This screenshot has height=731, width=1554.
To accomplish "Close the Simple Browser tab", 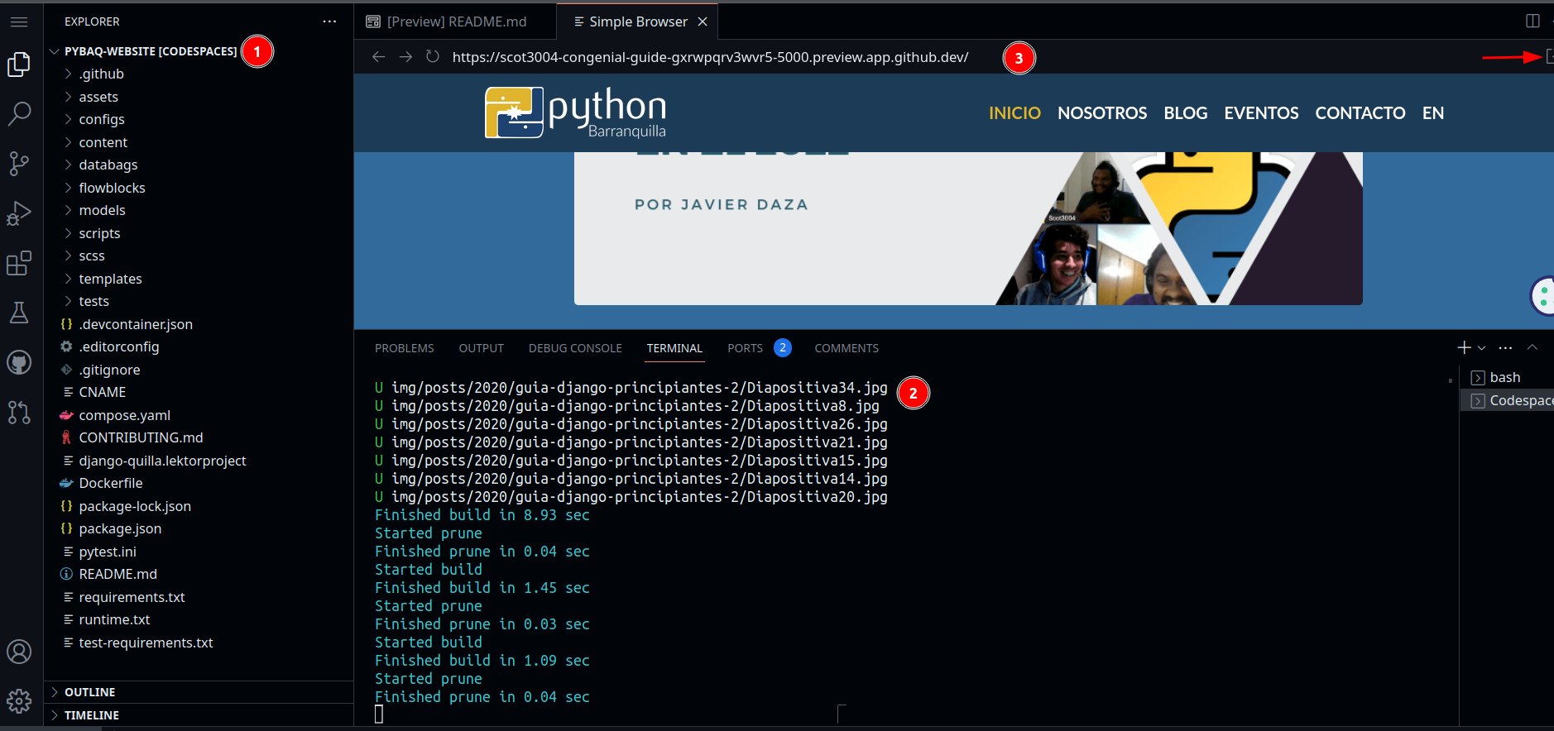I will pyautogui.click(x=703, y=21).
